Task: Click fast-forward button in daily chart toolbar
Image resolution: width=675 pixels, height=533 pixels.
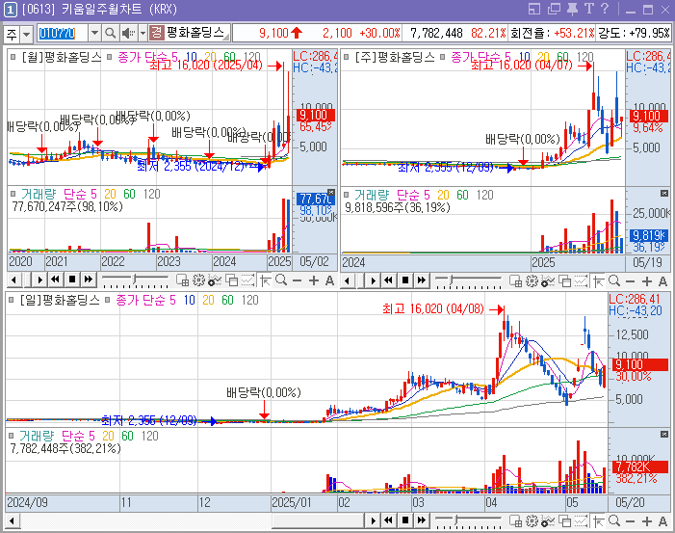Action: coord(422,520)
